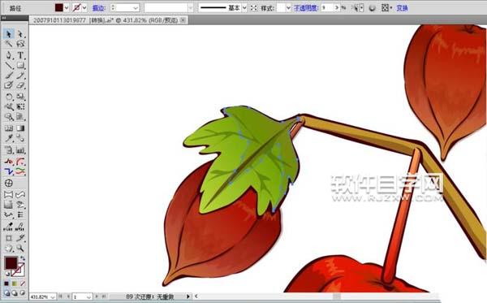The image size is (487, 303).
Task: Switch to the None paint mode button
Action: [23, 284]
